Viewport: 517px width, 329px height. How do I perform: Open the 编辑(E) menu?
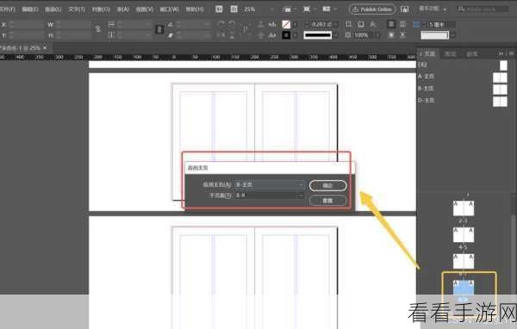click(30, 9)
